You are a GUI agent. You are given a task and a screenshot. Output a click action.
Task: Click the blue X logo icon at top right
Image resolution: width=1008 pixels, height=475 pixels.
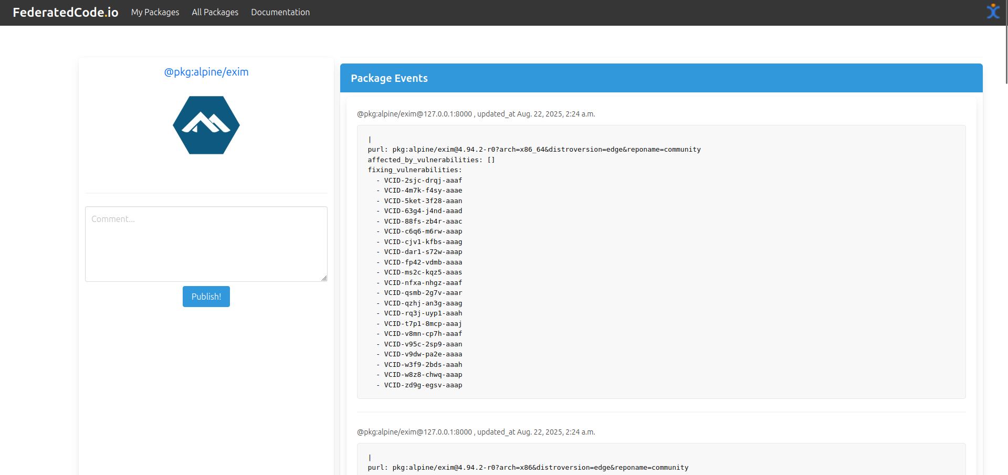[993, 12]
